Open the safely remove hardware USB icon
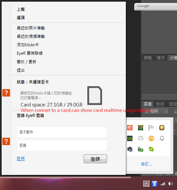 [x=141, y=149]
